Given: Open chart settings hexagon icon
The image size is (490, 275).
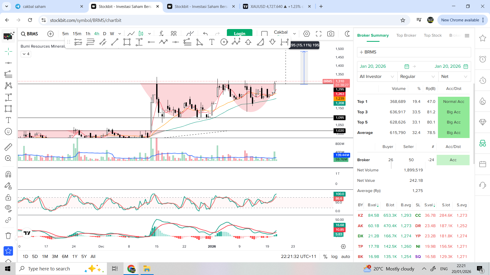Looking at the screenshot, I should [307, 34].
